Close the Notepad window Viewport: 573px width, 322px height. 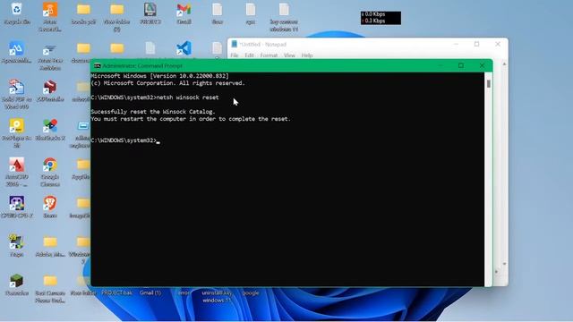[498, 44]
